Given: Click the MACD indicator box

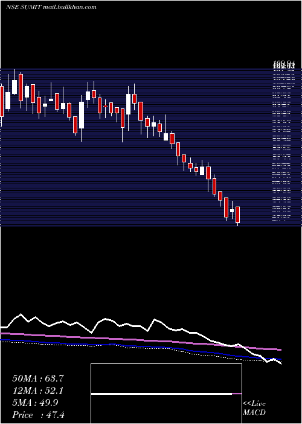Looking at the screenshot, I should pyautogui.click(x=166, y=394).
